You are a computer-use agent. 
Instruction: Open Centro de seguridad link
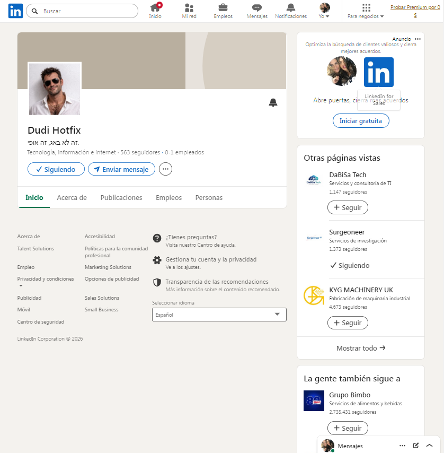(41, 322)
